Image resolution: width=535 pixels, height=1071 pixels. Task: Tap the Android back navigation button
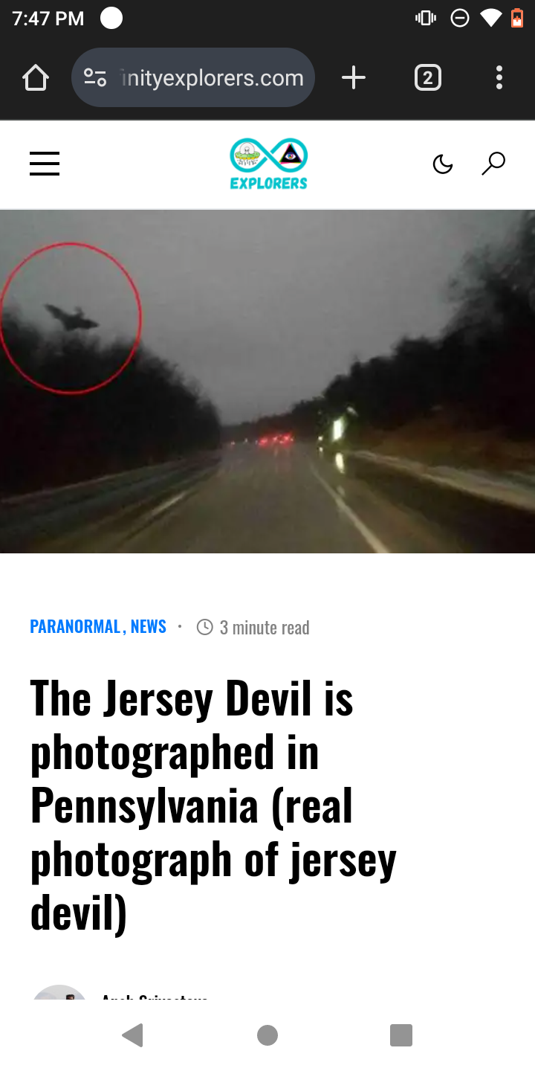132,1035
